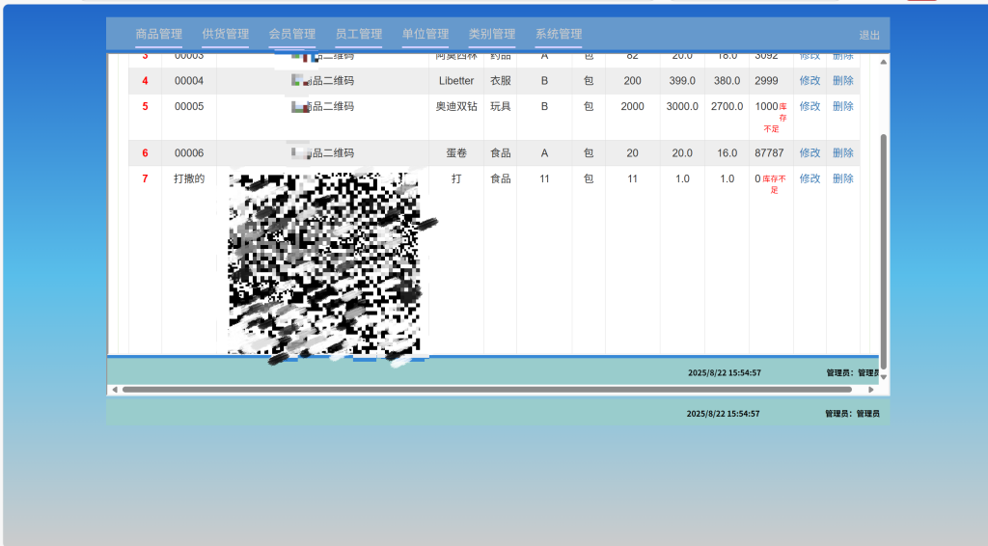Click 修改 for row 7
The width and height of the screenshot is (988, 546).
tap(810, 178)
